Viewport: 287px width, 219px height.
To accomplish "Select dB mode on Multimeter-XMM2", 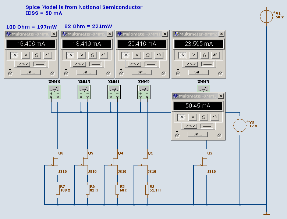I will coord(216,55).
